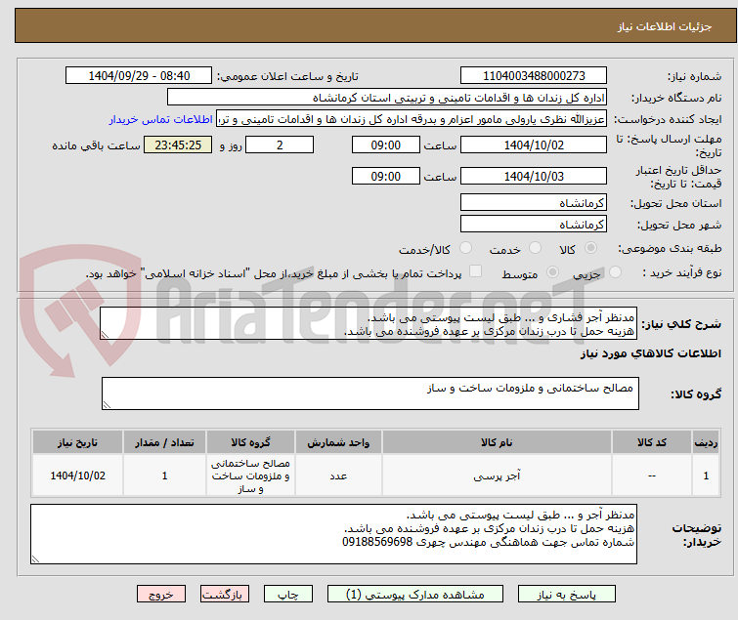Click the resize handle of شرح کلی نیاز box

pyautogui.click(x=105, y=335)
